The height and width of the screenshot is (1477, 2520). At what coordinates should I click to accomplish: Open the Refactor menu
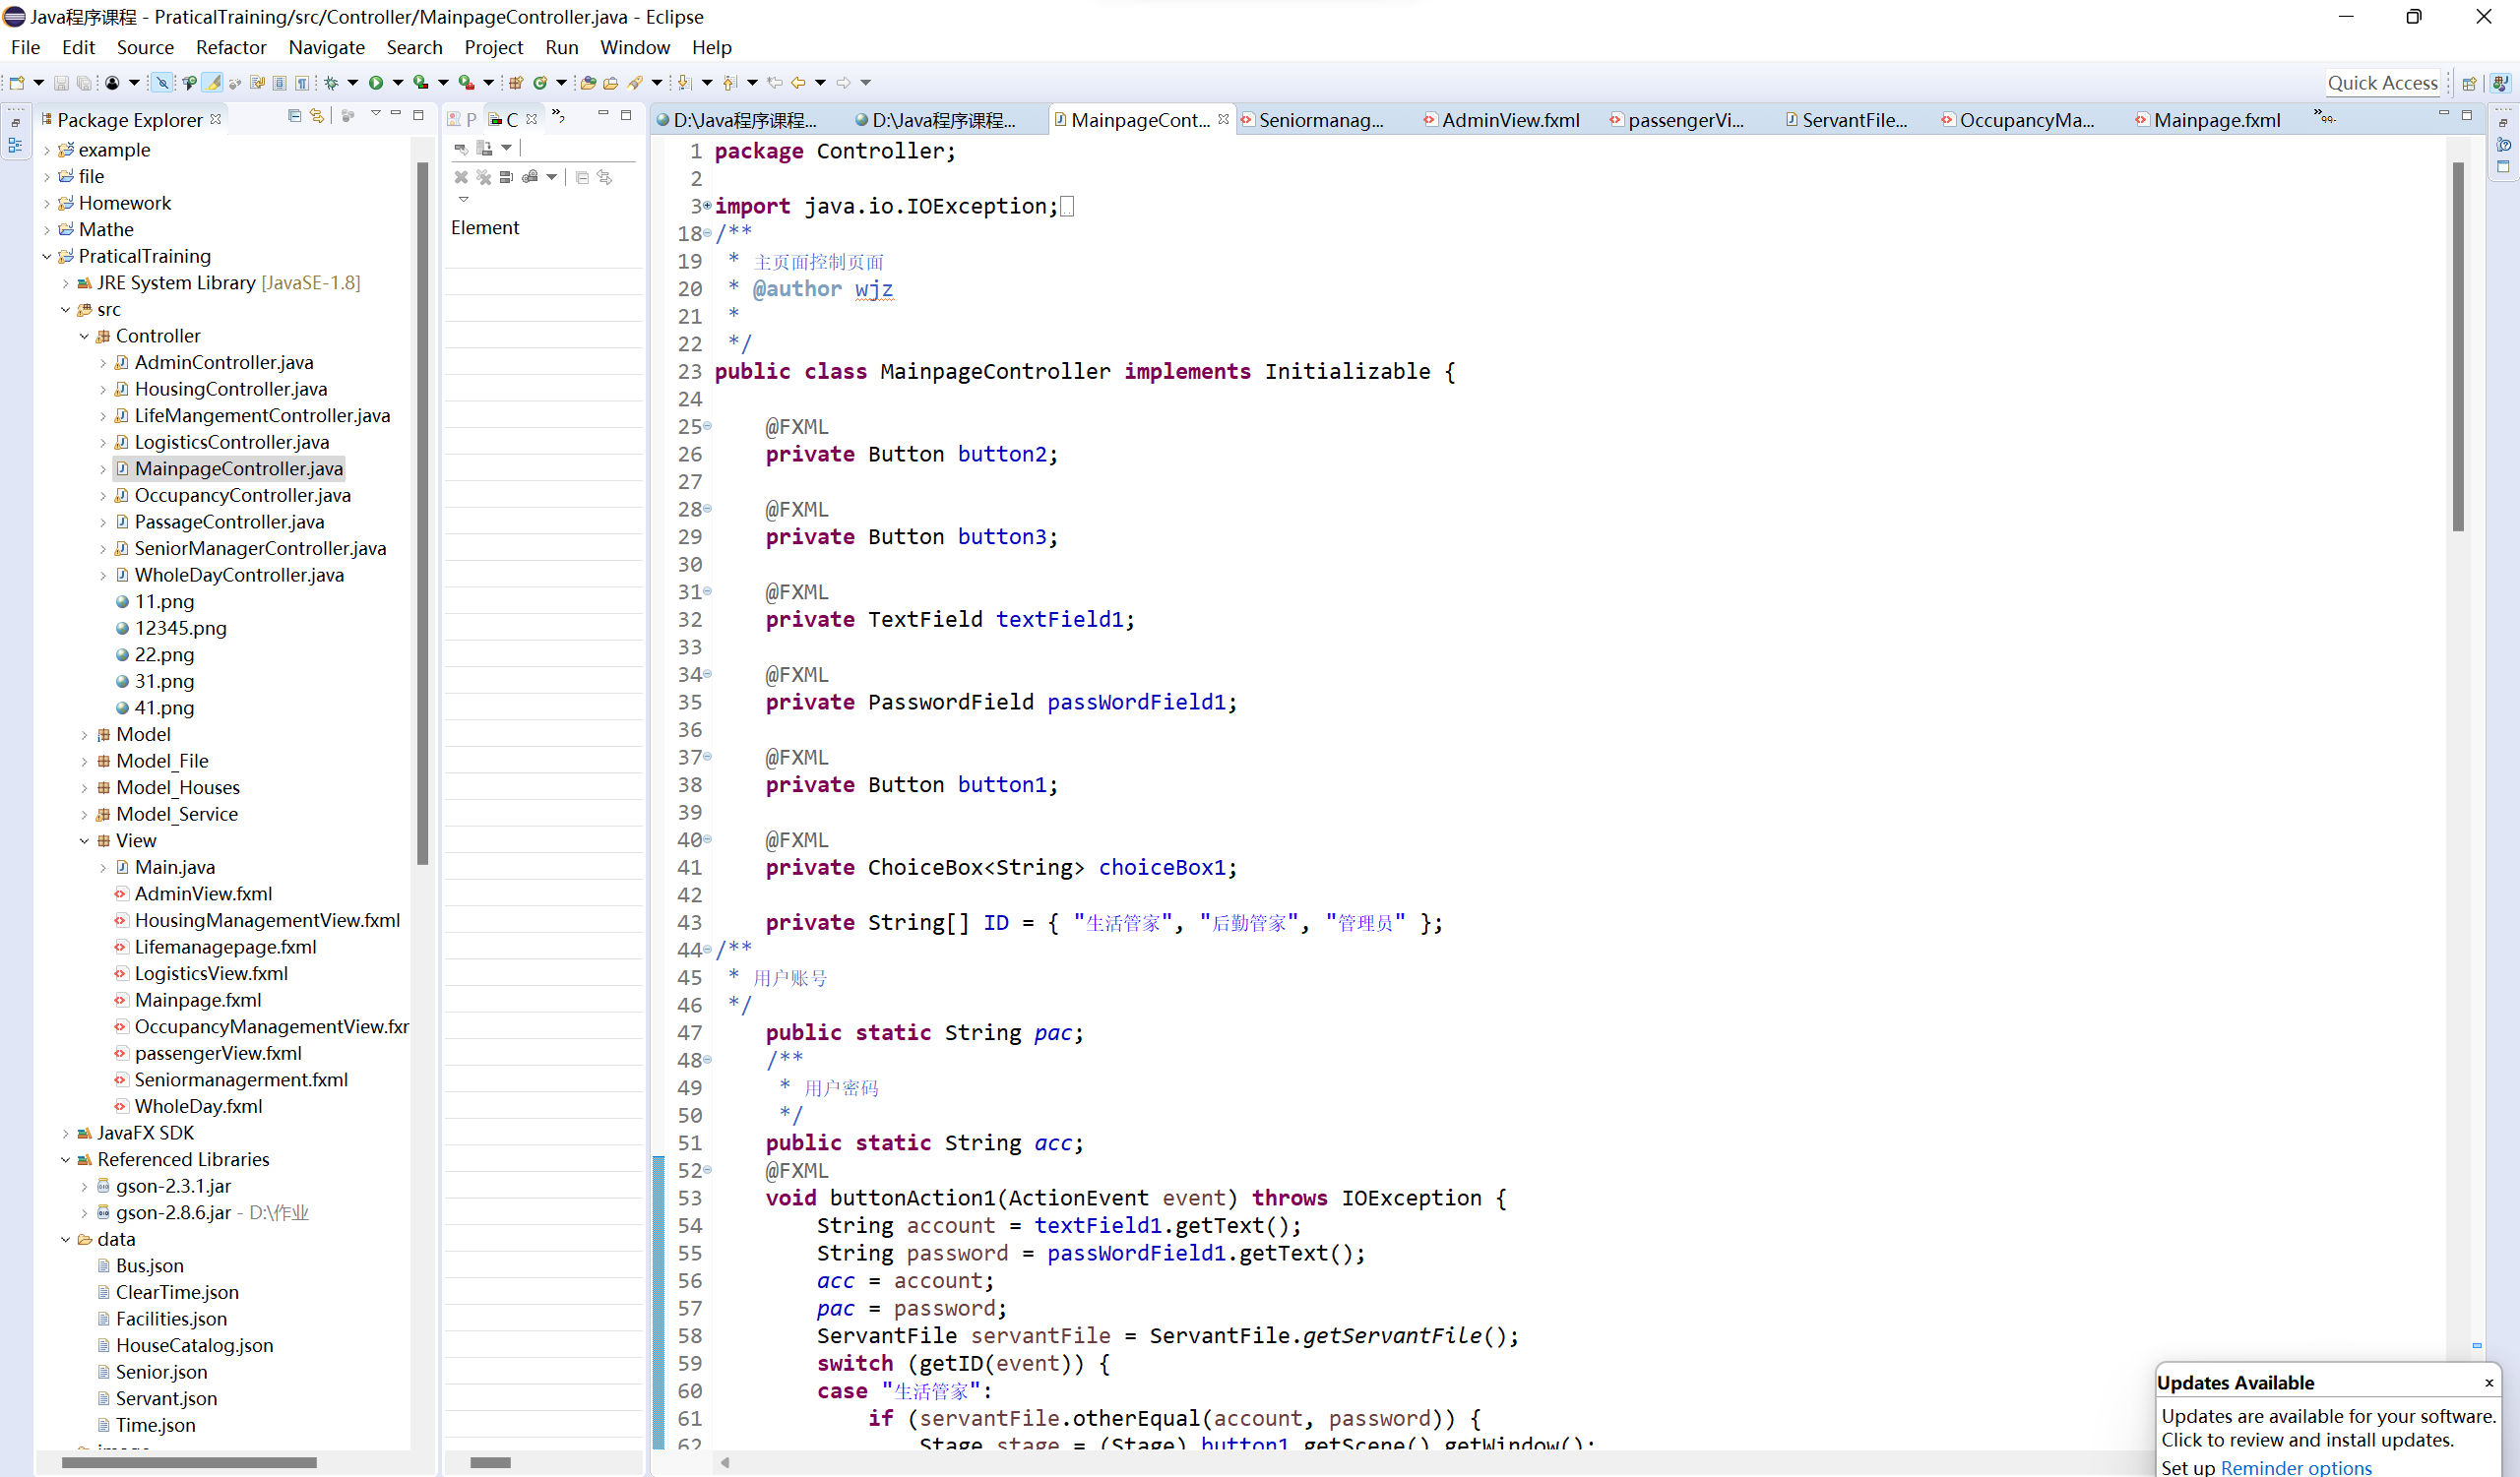231,47
